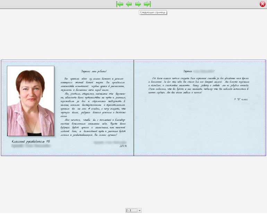Close the preview with red X
The image size is (267, 214).
click(x=262, y=4)
